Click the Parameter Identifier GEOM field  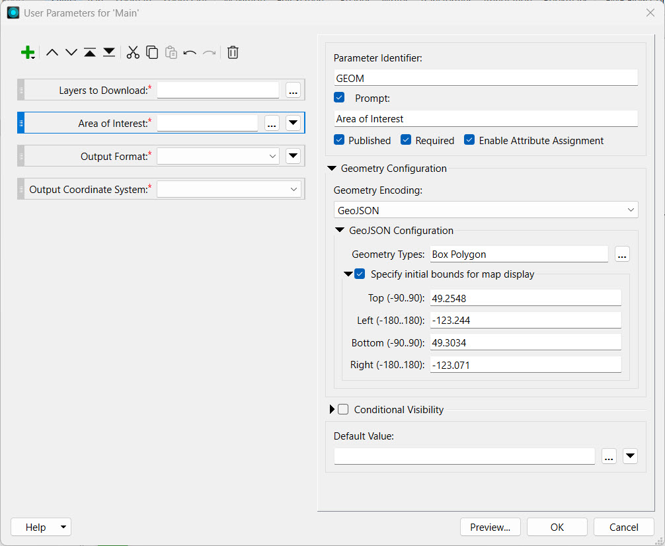(x=486, y=78)
